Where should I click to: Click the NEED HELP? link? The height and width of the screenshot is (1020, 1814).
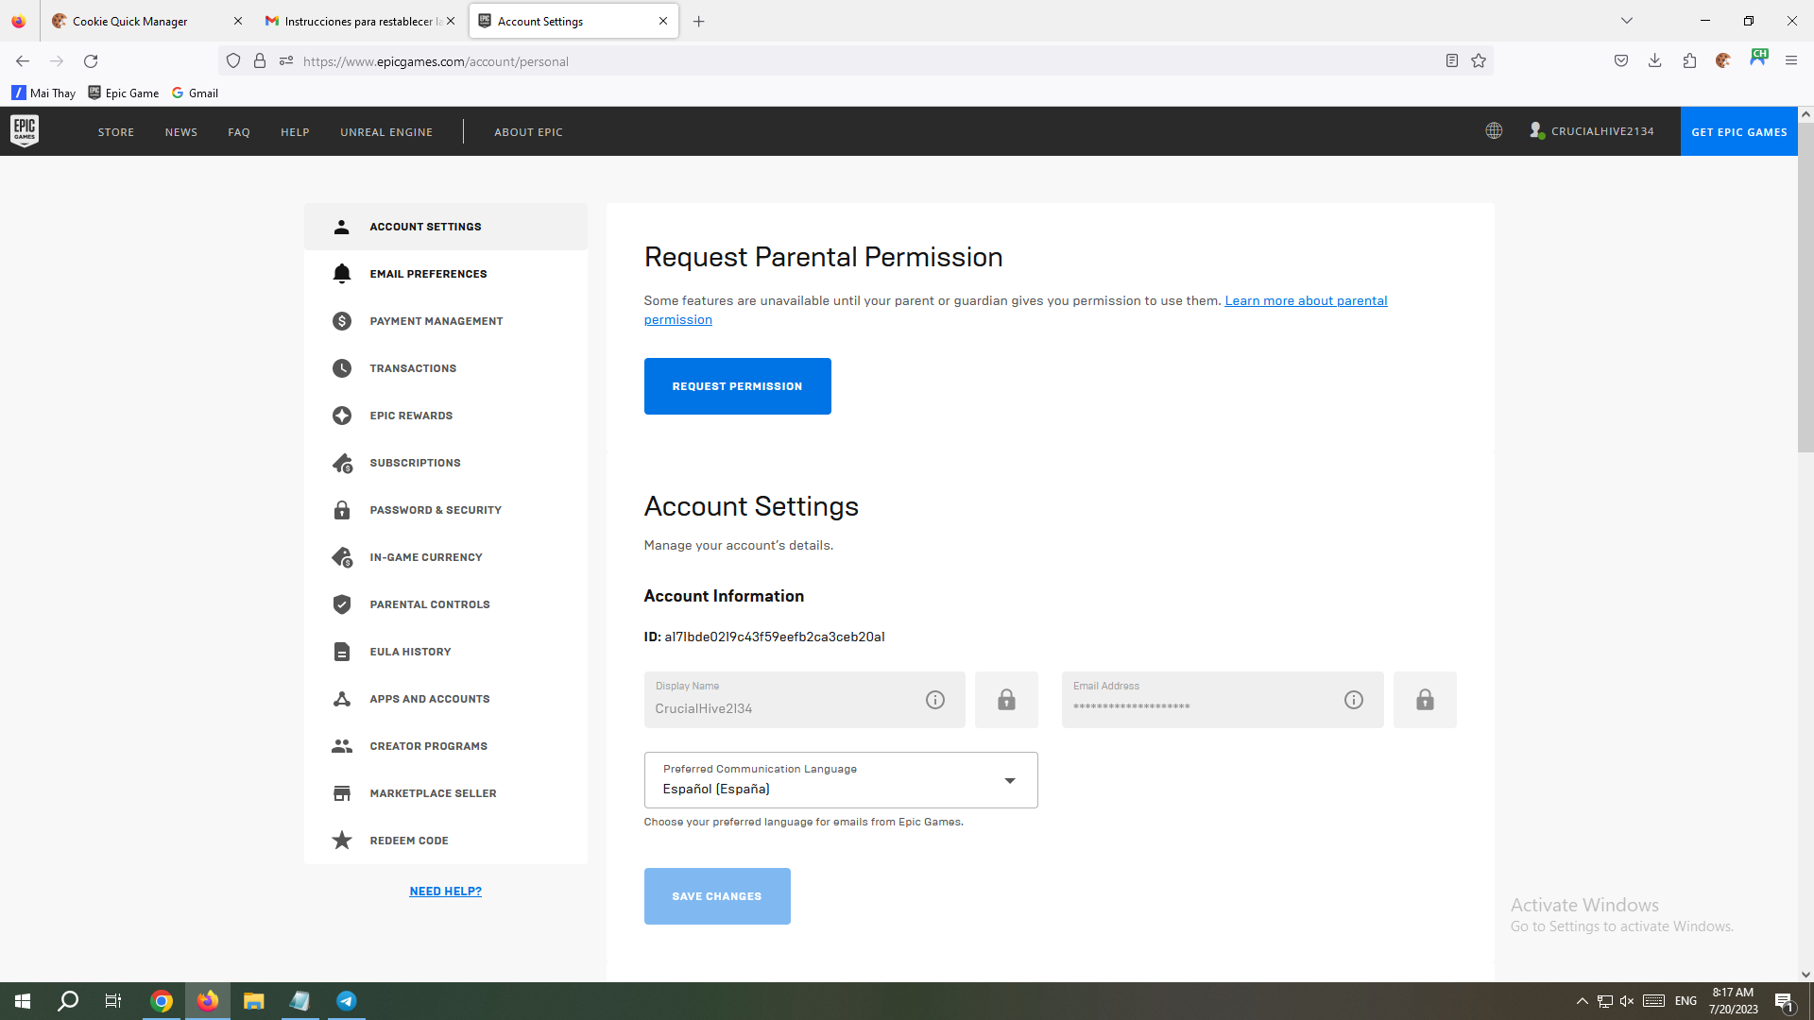tap(446, 892)
